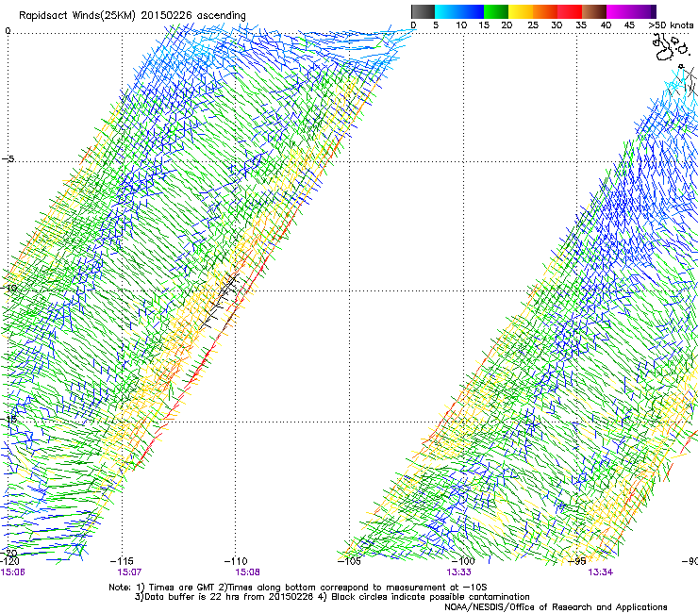Click the '15:07' swath time label
This screenshot has height=613, width=698.
129,572
